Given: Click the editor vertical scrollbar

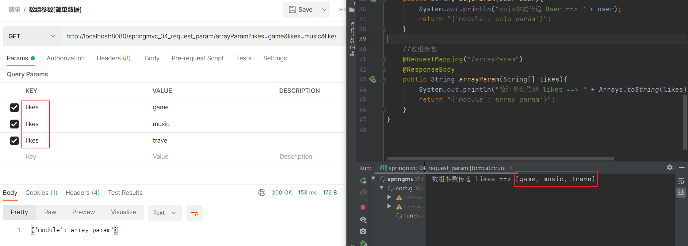Looking at the screenshot, I should [x=685, y=122].
